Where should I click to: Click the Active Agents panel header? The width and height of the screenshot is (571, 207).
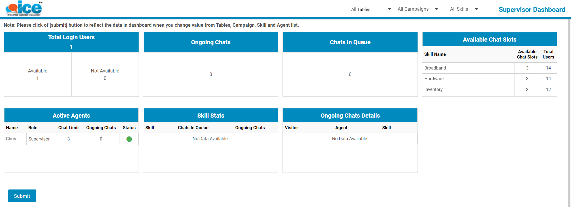click(x=71, y=116)
